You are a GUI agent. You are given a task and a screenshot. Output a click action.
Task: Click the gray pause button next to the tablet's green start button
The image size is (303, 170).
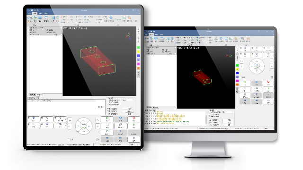pos(120,119)
